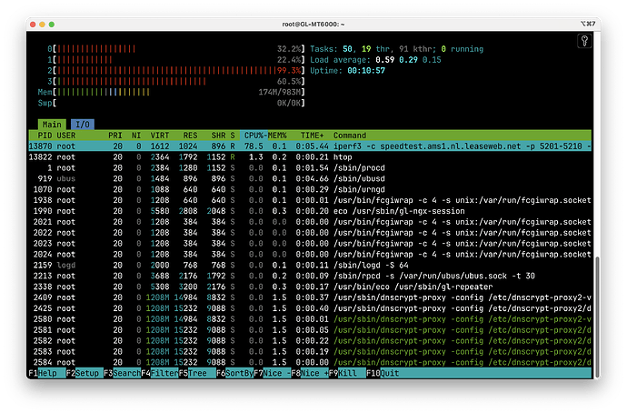Image resolution: width=627 pixels, height=413 pixels.
Task: Open F2 Setup menu
Action: 85,373
